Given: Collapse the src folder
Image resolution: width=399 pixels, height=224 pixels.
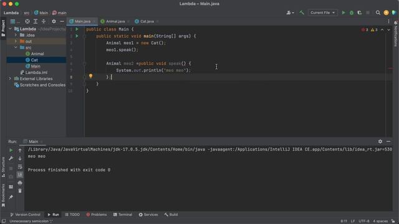Looking at the screenshot, I should [x=16, y=47].
